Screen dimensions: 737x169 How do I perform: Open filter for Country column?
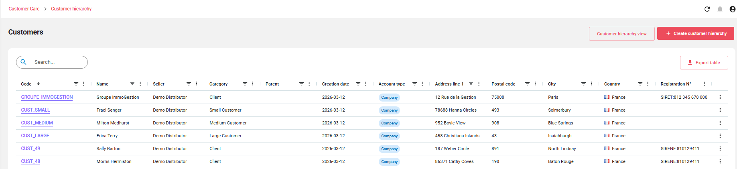pos(640,83)
